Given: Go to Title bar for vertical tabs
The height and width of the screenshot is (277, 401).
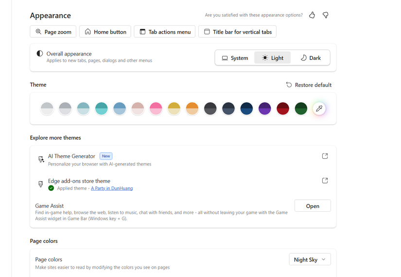Looking at the screenshot, I should pyautogui.click(x=237, y=32).
